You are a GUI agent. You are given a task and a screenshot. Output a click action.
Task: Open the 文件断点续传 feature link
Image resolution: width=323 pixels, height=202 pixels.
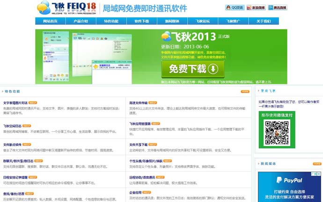point(12,144)
